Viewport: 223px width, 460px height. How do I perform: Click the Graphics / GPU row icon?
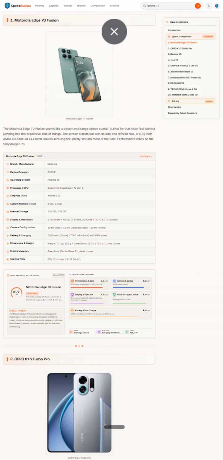tap(8, 196)
